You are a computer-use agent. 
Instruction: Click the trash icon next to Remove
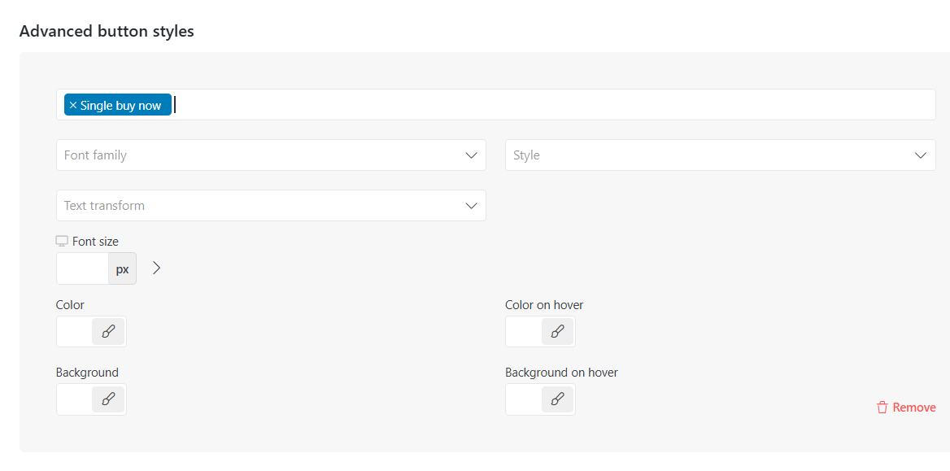pos(882,408)
